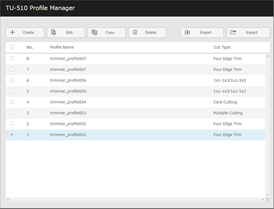274x209 pixels.
Task: Select the trimmer_profile003 Multiple Cutting row
Action: [x=135, y=113]
